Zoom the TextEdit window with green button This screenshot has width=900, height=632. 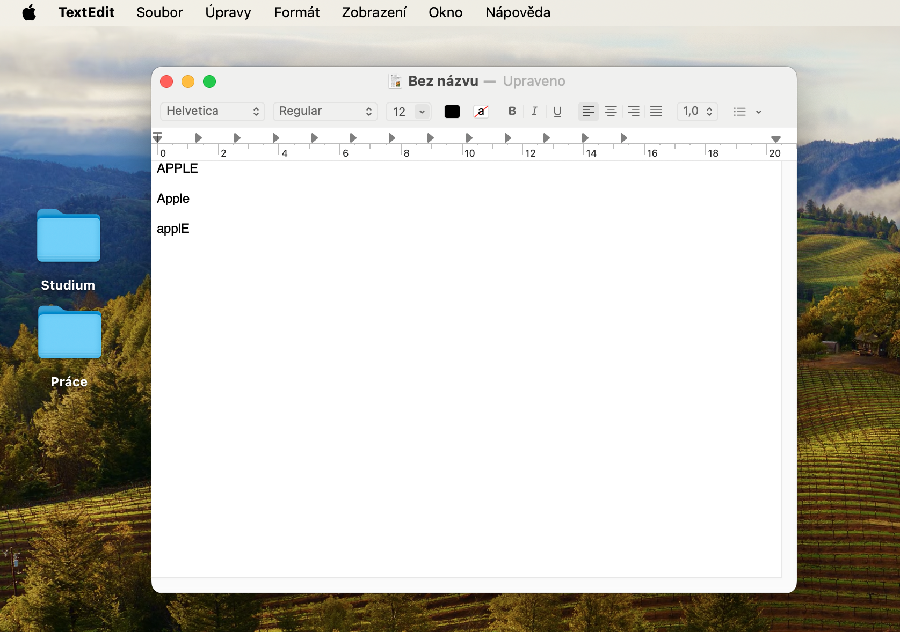point(209,82)
